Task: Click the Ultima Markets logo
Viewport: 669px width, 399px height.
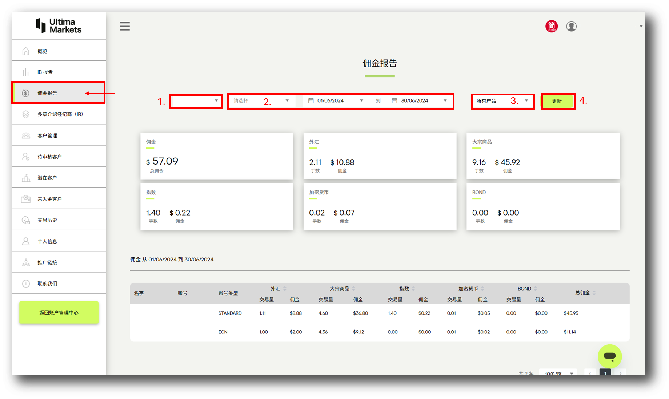Action: [59, 26]
